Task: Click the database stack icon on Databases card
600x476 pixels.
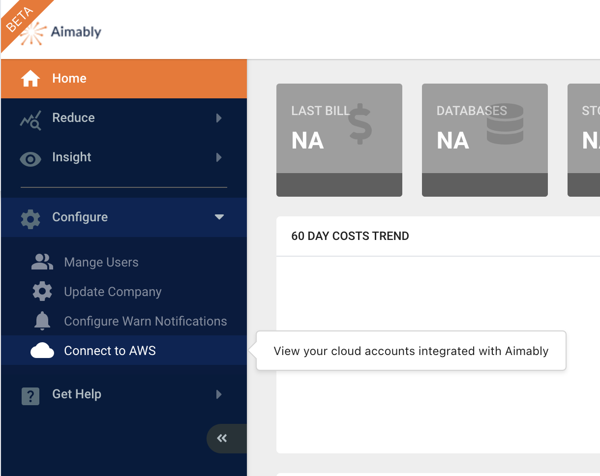Action: coord(505,123)
